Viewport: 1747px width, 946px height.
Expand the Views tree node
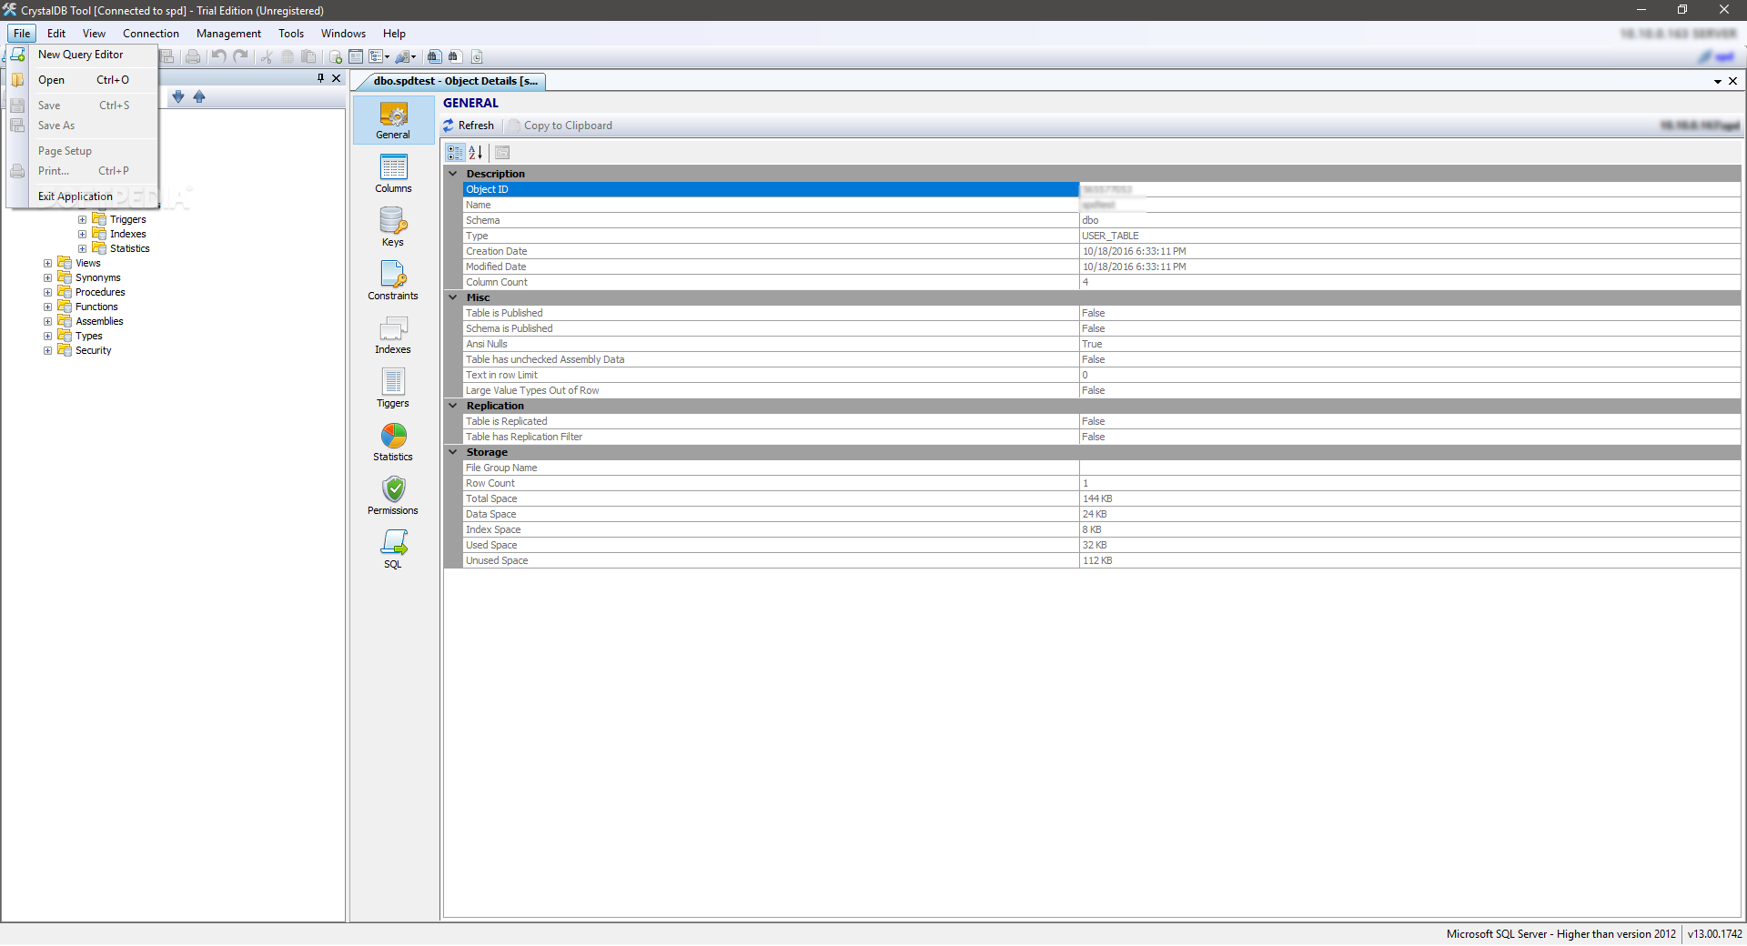pyautogui.click(x=47, y=263)
